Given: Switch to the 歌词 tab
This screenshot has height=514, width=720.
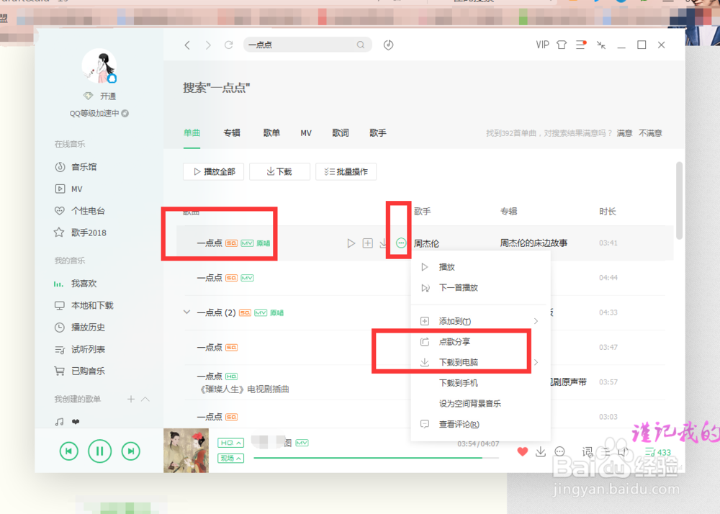Looking at the screenshot, I should tap(341, 132).
